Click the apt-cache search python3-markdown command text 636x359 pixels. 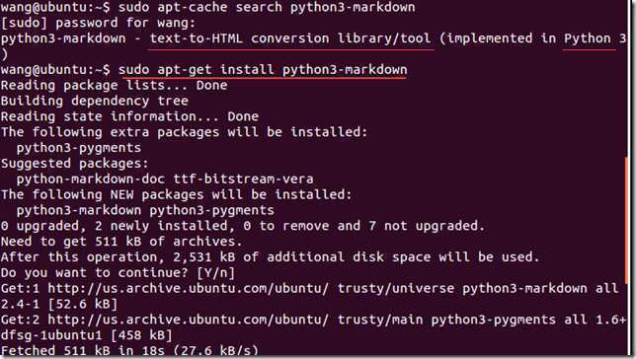267,7
